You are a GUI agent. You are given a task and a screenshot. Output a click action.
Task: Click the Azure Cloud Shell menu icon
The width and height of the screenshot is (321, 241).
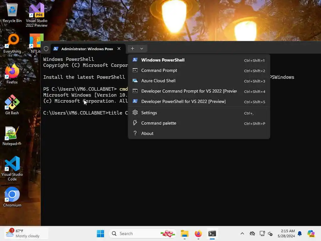[x=135, y=81]
